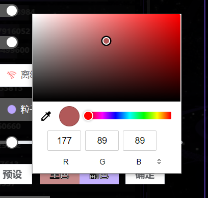Viewport: 208px width, 198px height.
Task: Click the red offline wifi icon
Action: pyautogui.click(x=12, y=75)
